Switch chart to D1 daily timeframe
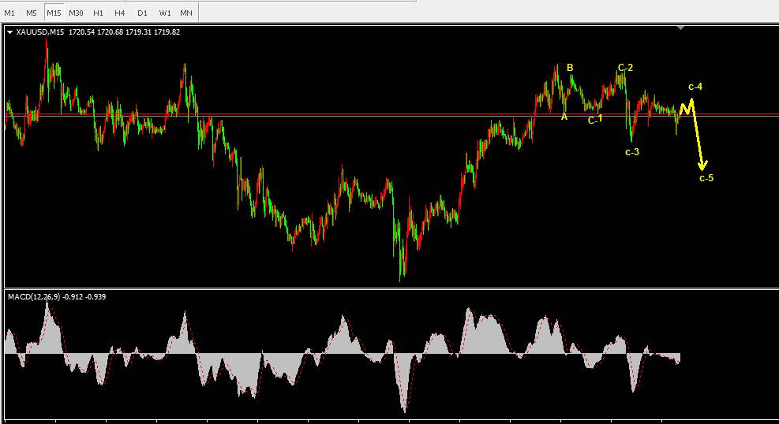 (x=142, y=13)
